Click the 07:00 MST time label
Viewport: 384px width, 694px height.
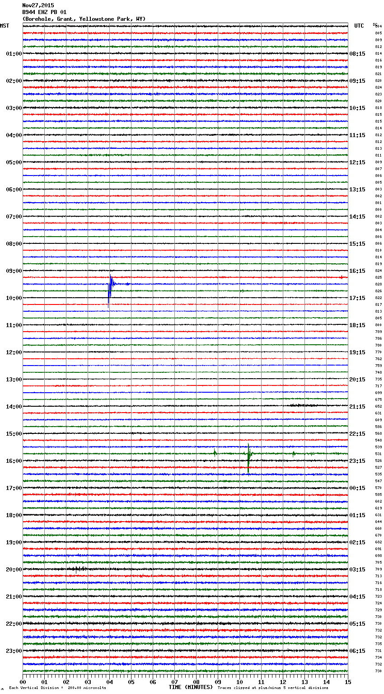[x=14, y=217]
